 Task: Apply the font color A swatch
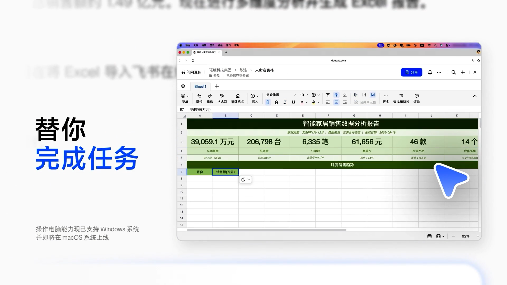tap(302, 102)
